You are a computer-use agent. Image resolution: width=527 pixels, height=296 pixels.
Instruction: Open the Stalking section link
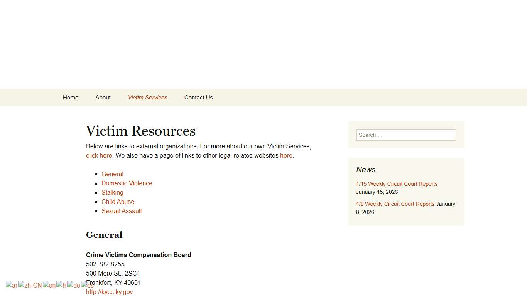coord(112,192)
